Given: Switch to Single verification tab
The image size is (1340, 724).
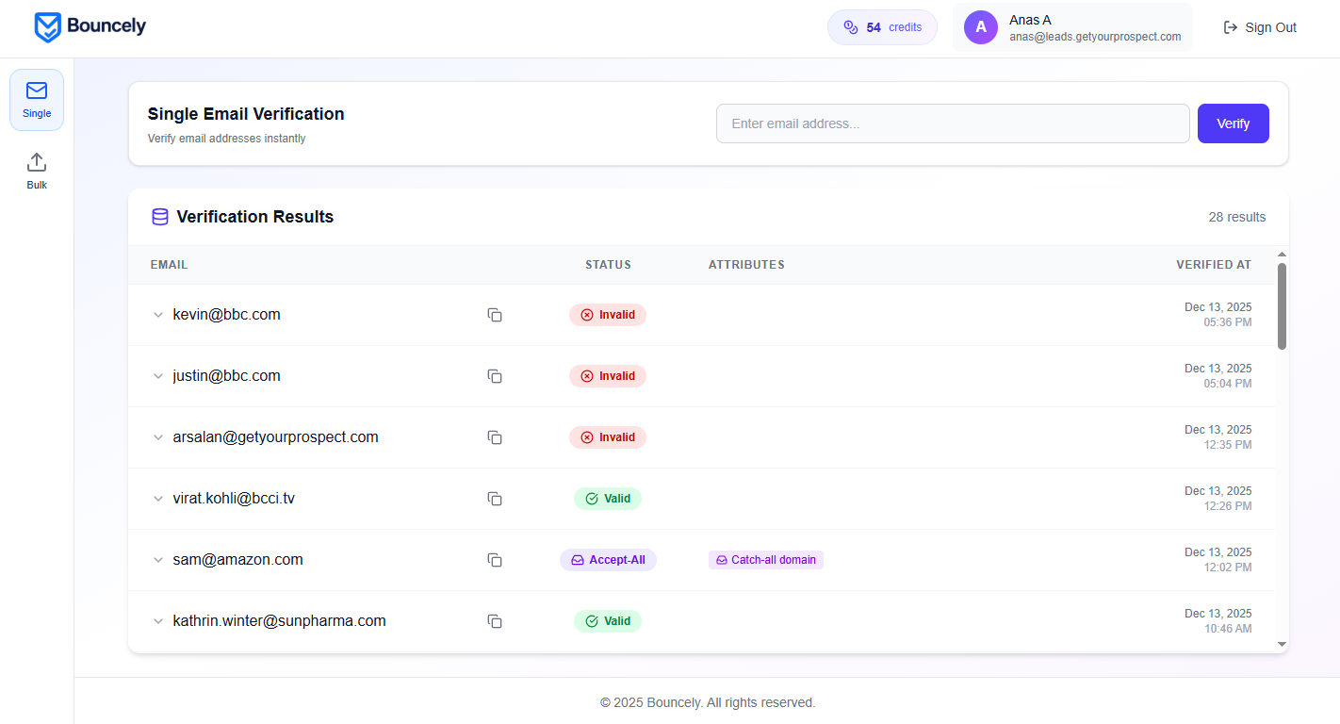Looking at the screenshot, I should (x=37, y=100).
